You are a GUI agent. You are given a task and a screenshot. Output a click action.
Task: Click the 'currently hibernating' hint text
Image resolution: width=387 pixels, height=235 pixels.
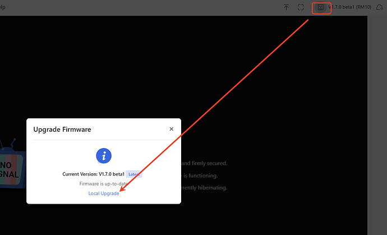205,188
